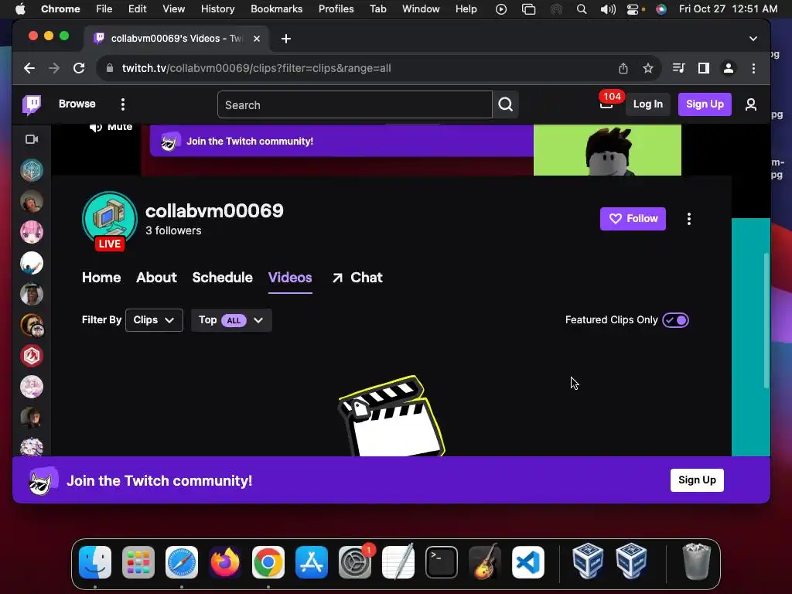Close the collabvm00069's Videos tab
The width and height of the screenshot is (792, 594).
point(257,39)
